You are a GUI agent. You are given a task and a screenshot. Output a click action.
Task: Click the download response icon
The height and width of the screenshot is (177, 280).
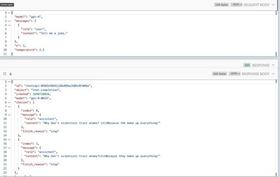tap(11, 74)
